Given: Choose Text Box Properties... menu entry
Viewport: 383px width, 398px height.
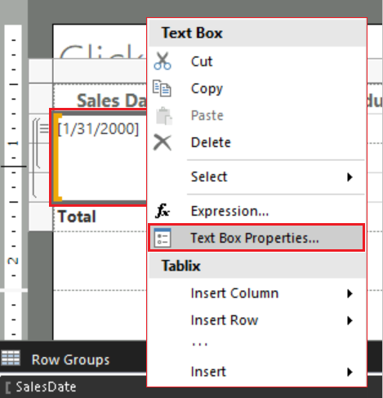Looking at the screenshot, I should pyautogui.click(x=256, y=238).
